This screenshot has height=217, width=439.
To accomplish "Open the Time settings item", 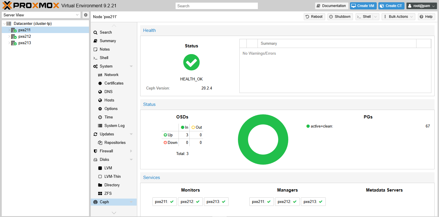I will (114, 117).
